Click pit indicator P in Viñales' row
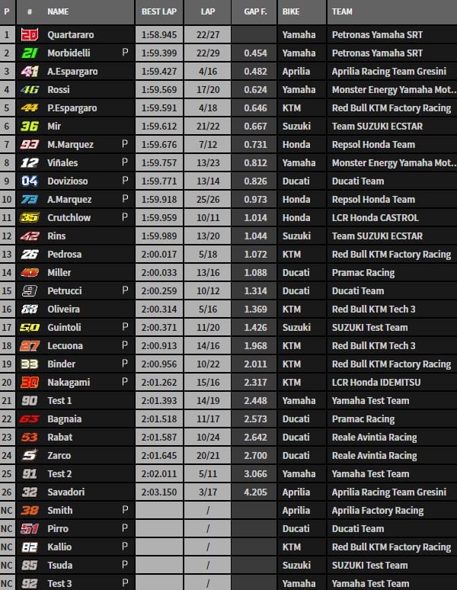 (125, 163)
